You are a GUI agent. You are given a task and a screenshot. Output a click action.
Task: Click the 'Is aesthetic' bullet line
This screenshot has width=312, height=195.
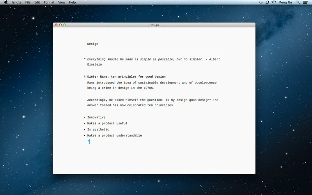(98, 129)
